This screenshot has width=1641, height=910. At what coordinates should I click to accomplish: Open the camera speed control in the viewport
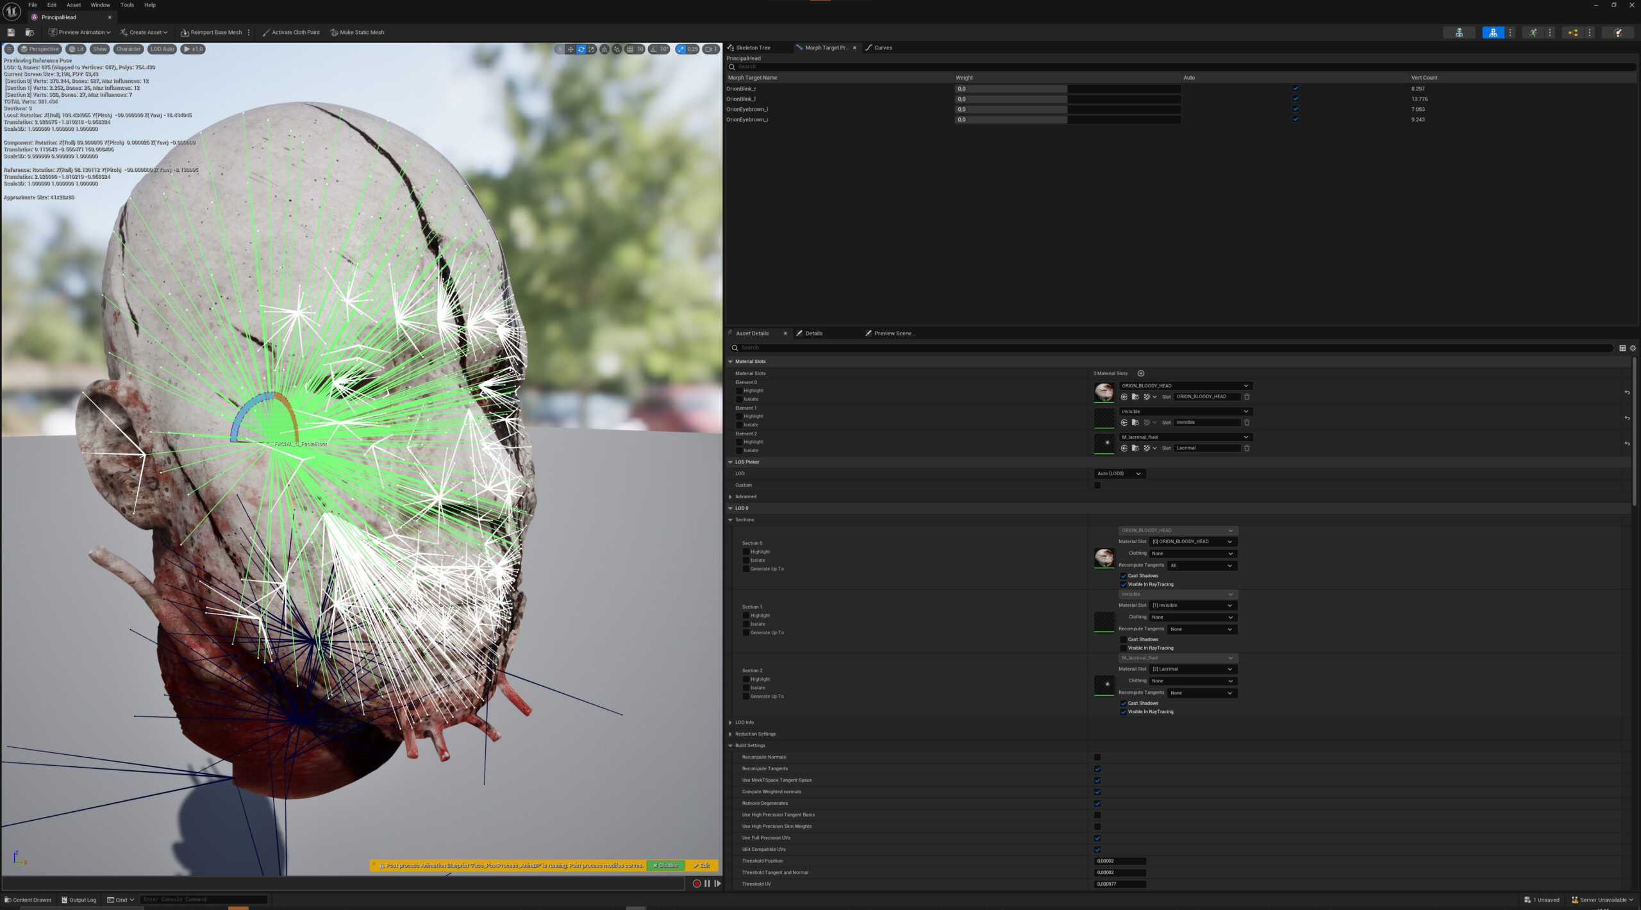[x=711, y=49]
